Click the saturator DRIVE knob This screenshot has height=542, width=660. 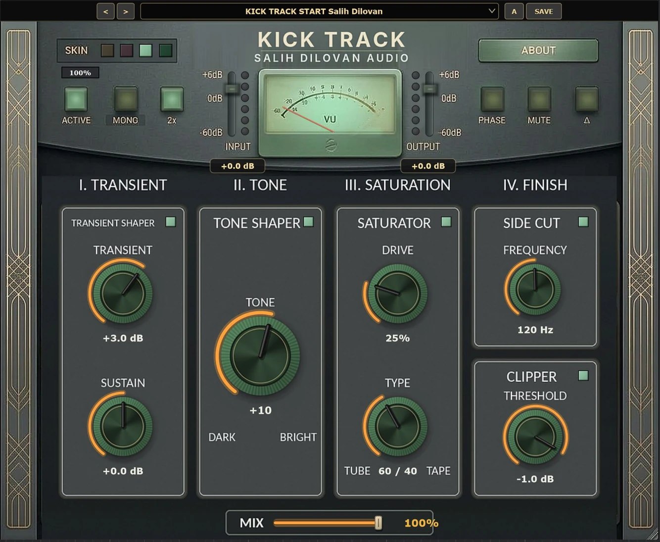point(397,294)
